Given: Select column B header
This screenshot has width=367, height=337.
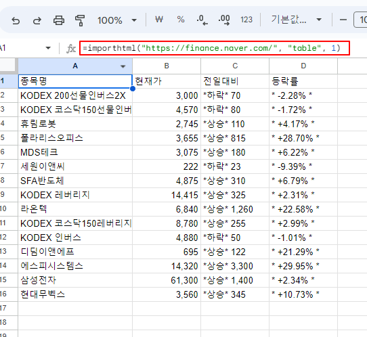Looking at the screenshot, I should click(167, 66).
